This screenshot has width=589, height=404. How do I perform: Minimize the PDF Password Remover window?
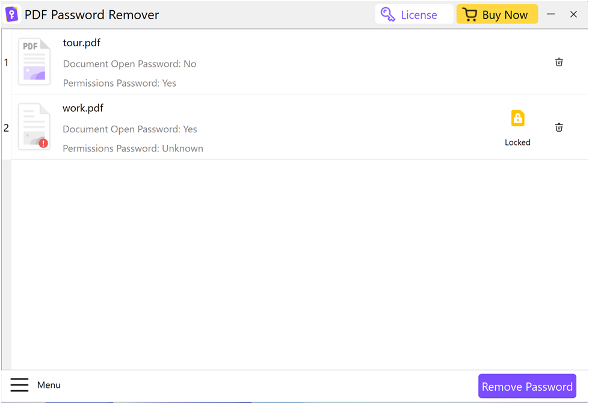[x=550, y=14]
